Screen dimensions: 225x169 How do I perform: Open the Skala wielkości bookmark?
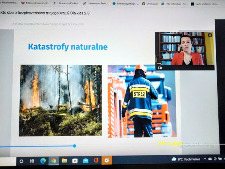point(205,4)
